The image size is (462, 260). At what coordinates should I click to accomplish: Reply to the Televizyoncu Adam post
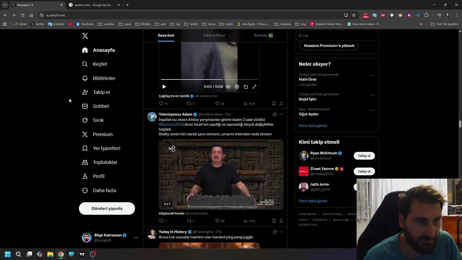tap(162, 221)
